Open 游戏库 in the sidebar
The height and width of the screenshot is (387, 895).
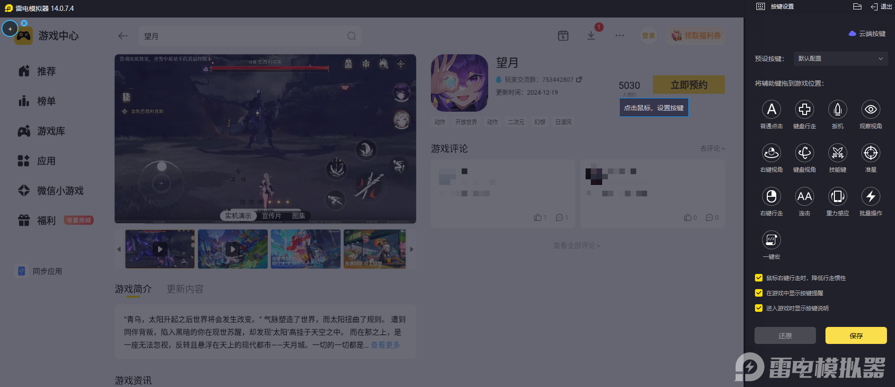click(x=42, y=131)
